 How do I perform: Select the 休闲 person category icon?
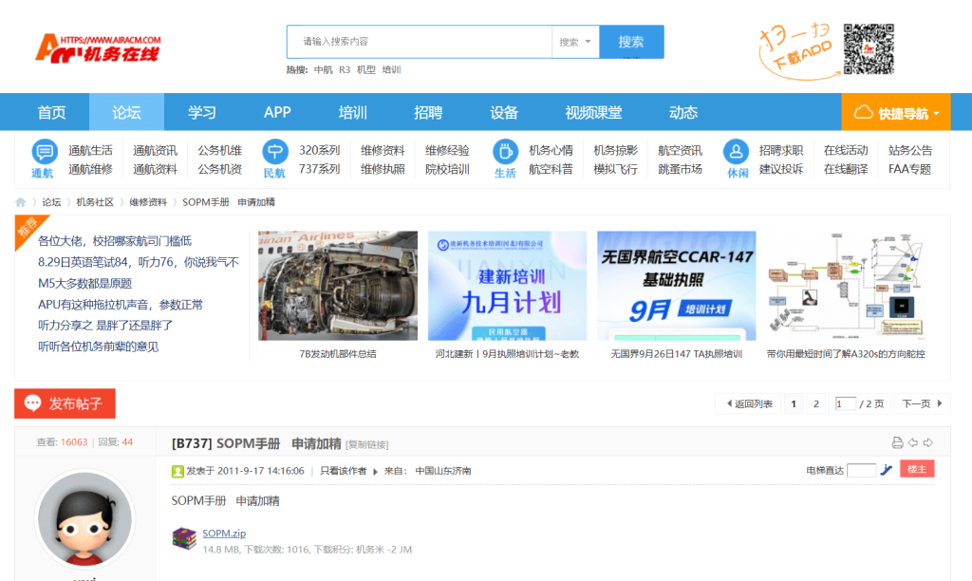[x=737, y=152]
